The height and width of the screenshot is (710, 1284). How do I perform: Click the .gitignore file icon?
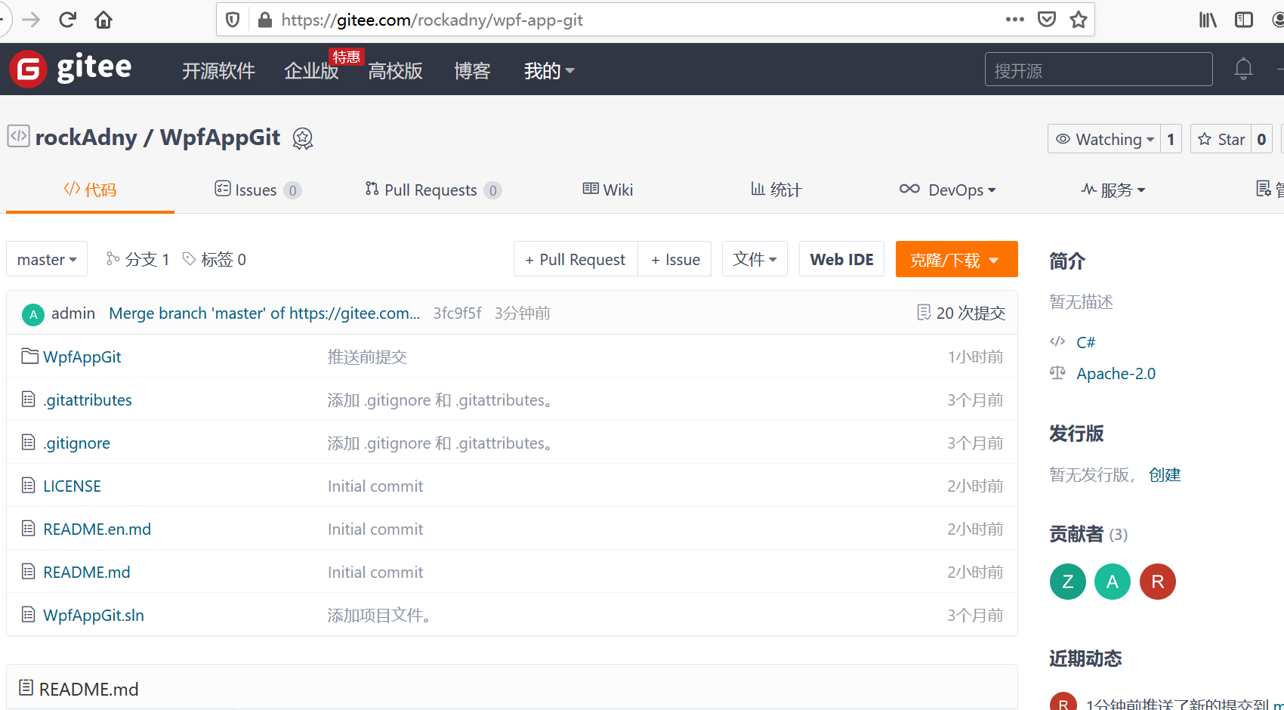click(29, 443)
